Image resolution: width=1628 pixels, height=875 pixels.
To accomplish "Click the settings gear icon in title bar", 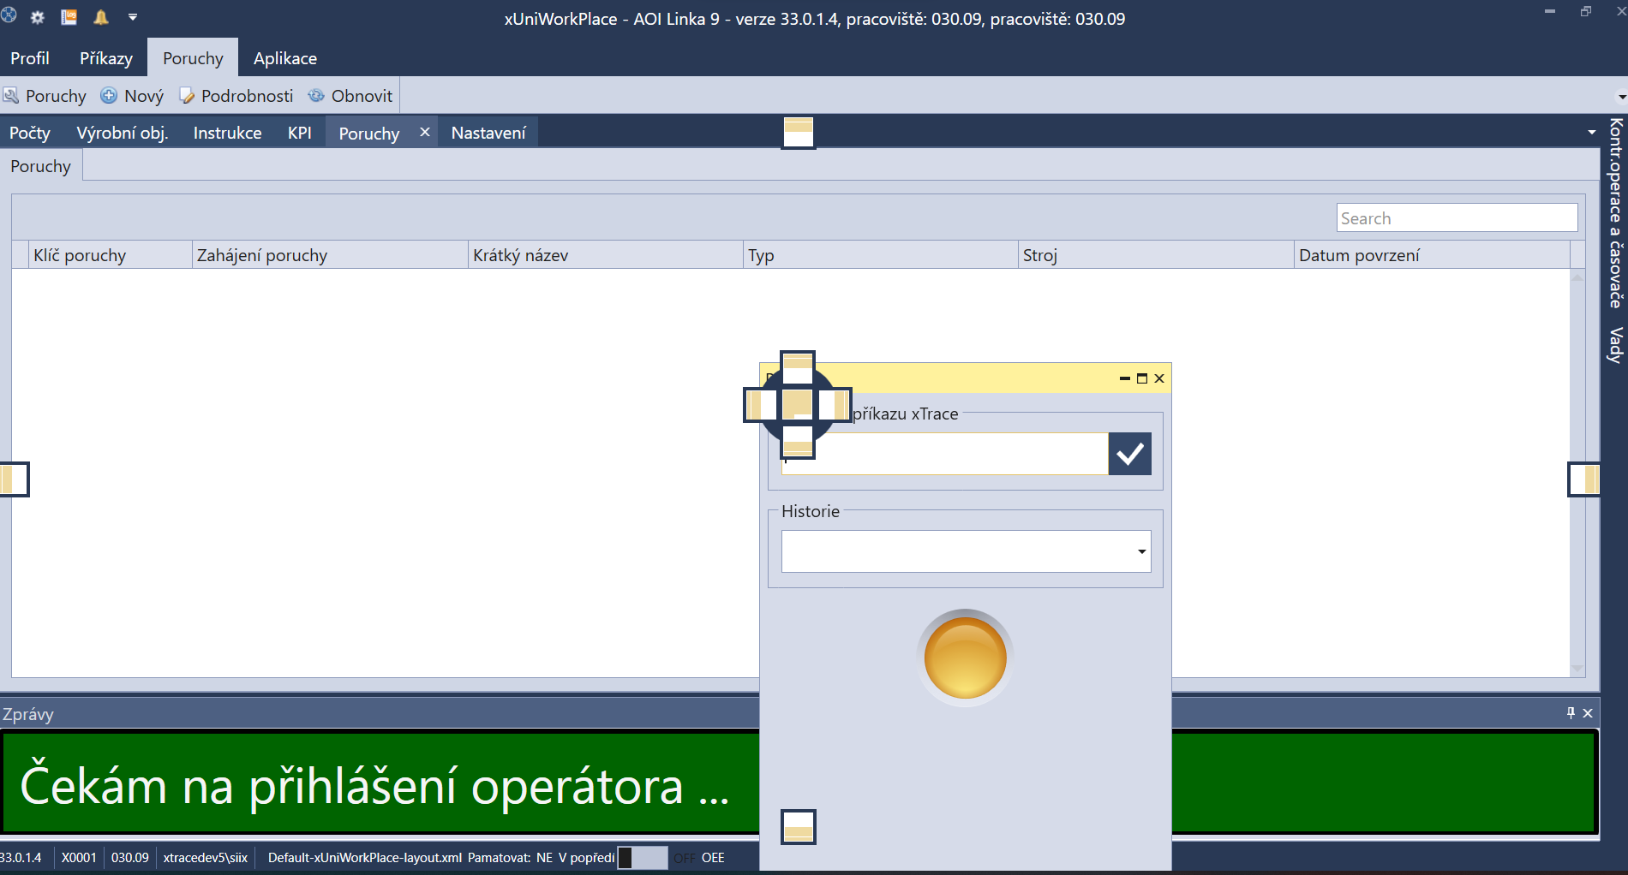I will (38, 17).
